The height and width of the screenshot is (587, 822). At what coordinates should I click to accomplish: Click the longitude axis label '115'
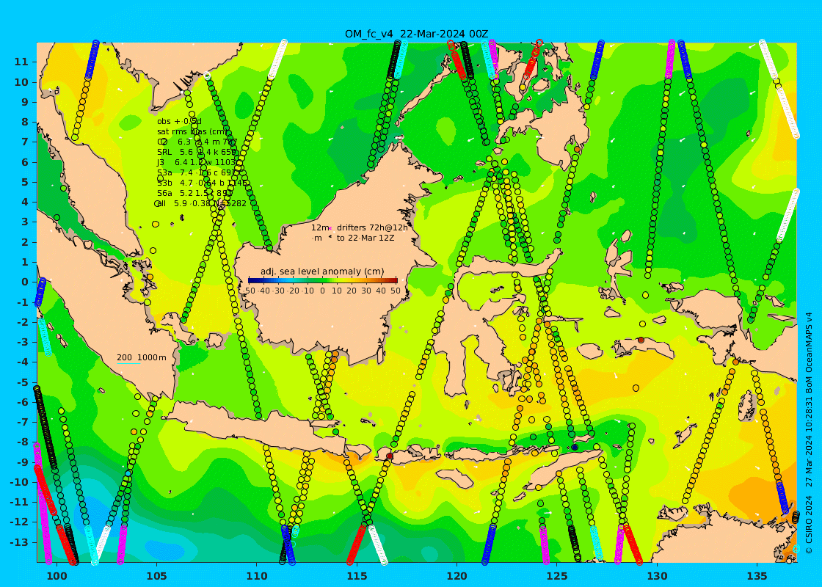pos(357,575)
